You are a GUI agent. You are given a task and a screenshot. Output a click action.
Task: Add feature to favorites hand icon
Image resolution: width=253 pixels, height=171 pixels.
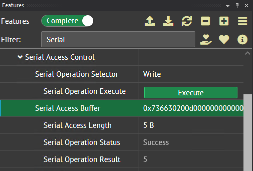(206, 40)
